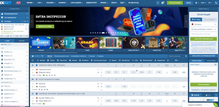Filter matches by КиберСпорт in sports bar
219x107 pixels.
pos(124,60)
